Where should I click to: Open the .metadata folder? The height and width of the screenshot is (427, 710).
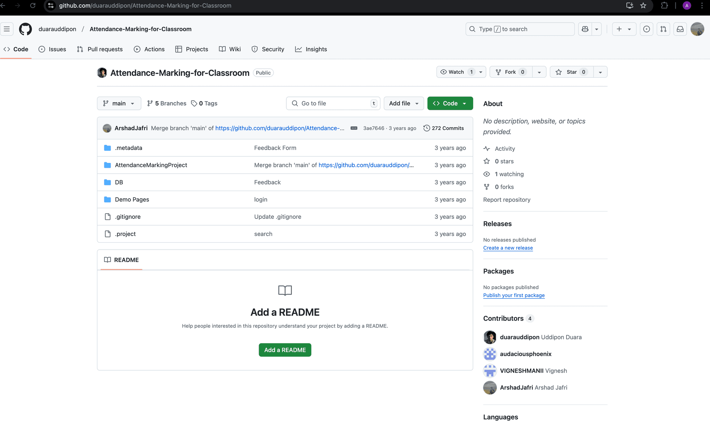click(x=129, y=148)
